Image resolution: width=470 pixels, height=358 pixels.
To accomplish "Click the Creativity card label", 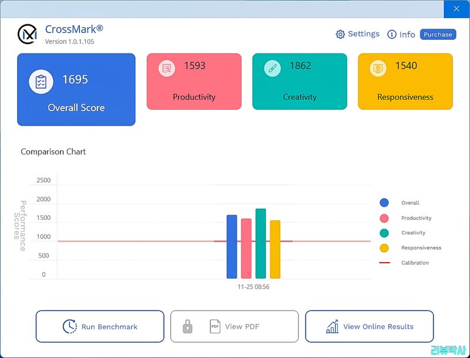I will (300, 97).
